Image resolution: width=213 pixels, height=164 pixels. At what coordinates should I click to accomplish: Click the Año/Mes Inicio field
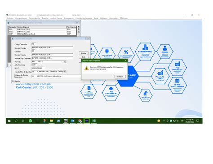35,65
